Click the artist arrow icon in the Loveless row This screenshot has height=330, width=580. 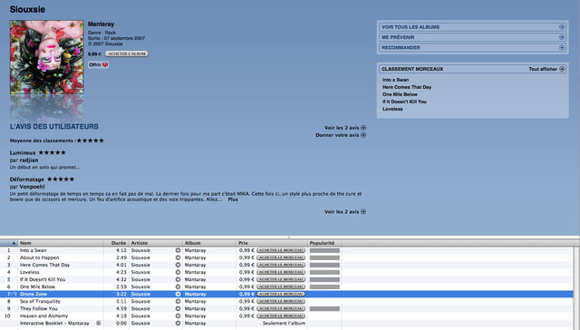[178, 272]
